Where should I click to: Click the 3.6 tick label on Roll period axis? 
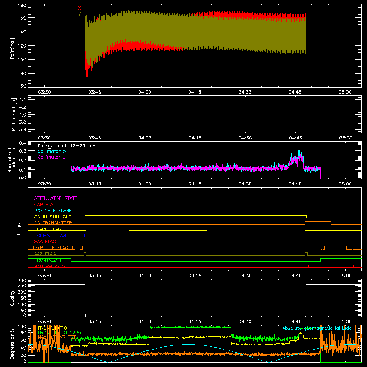point(22,129)
